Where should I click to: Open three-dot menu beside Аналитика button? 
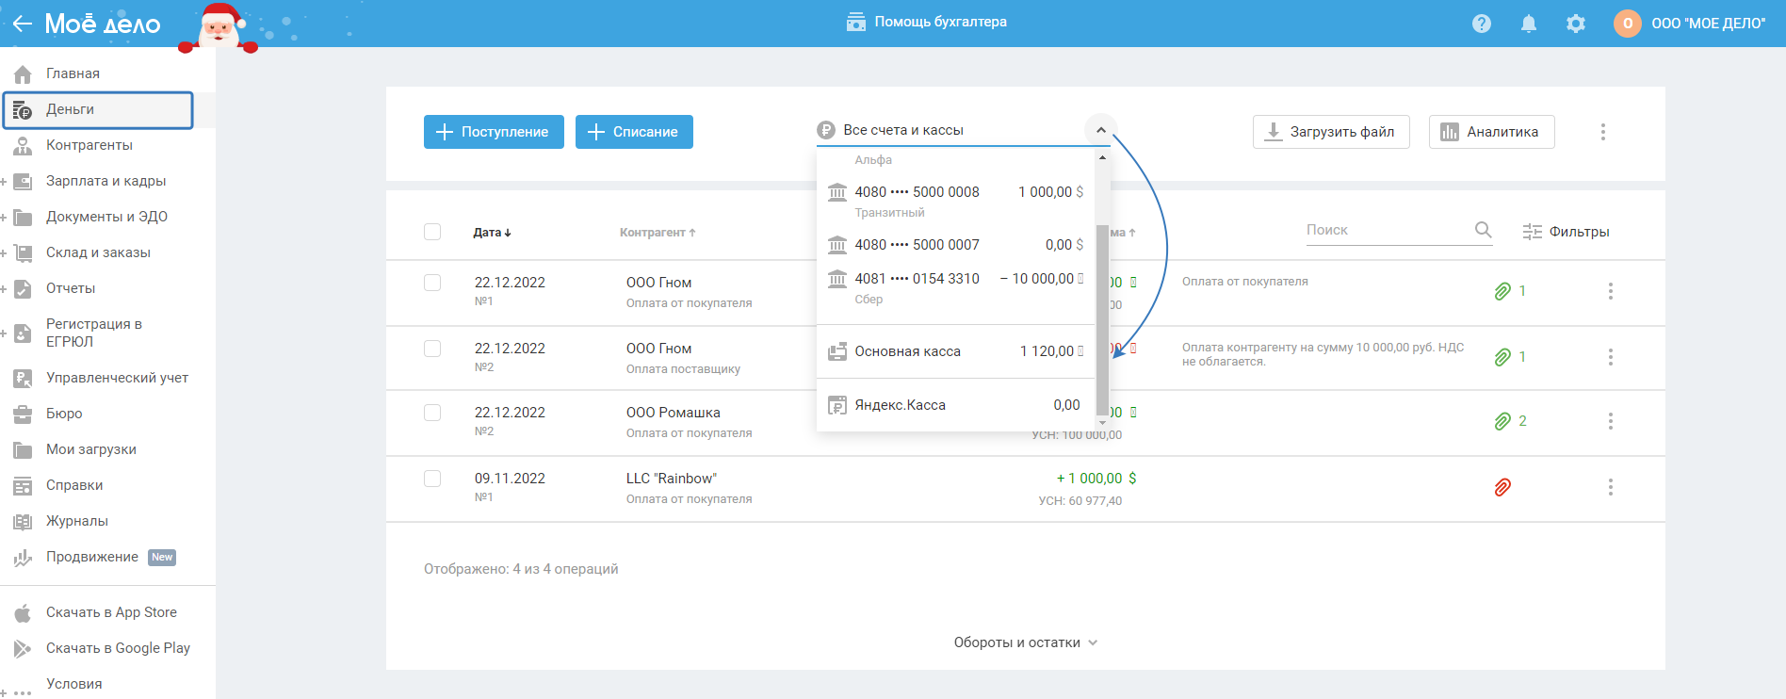[x=1603, y=132]
